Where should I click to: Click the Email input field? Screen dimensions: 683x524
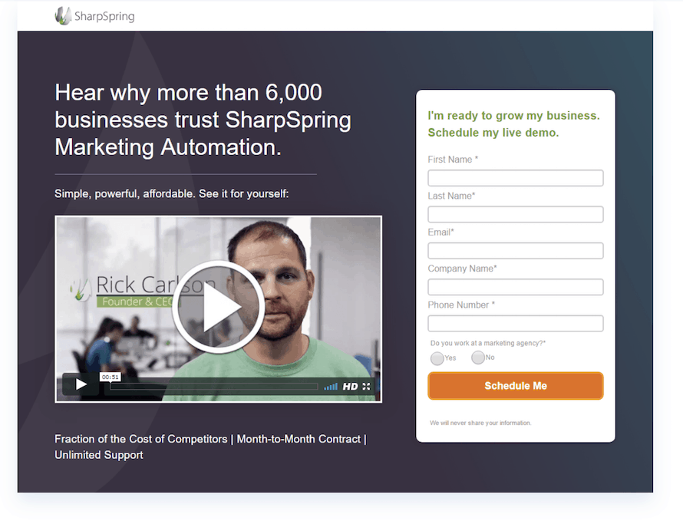pyautogui.click(x=515, y=251)
